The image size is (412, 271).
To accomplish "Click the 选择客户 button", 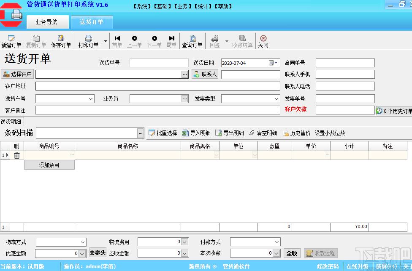I will click(x=17, y=74).
